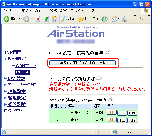
Task: Click the Mail envelope icon
Action: tap(114, 19)
